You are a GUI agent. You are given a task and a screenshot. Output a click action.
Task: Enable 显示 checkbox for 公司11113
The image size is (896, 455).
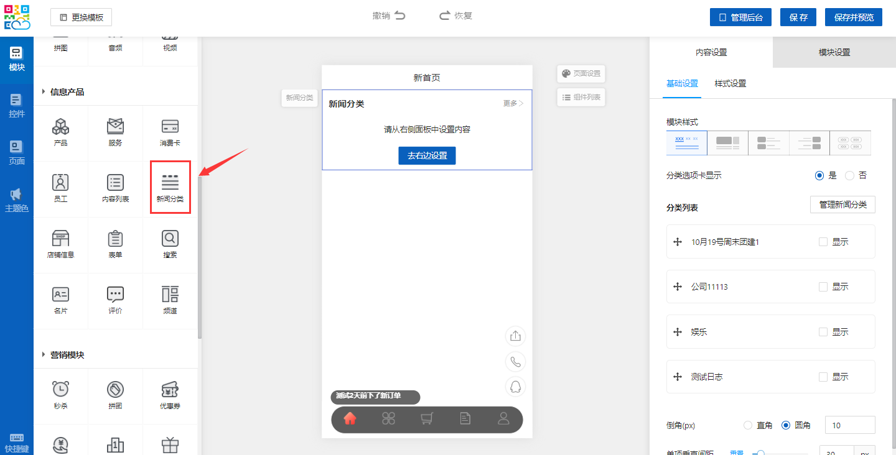click(x=823, y=287)
